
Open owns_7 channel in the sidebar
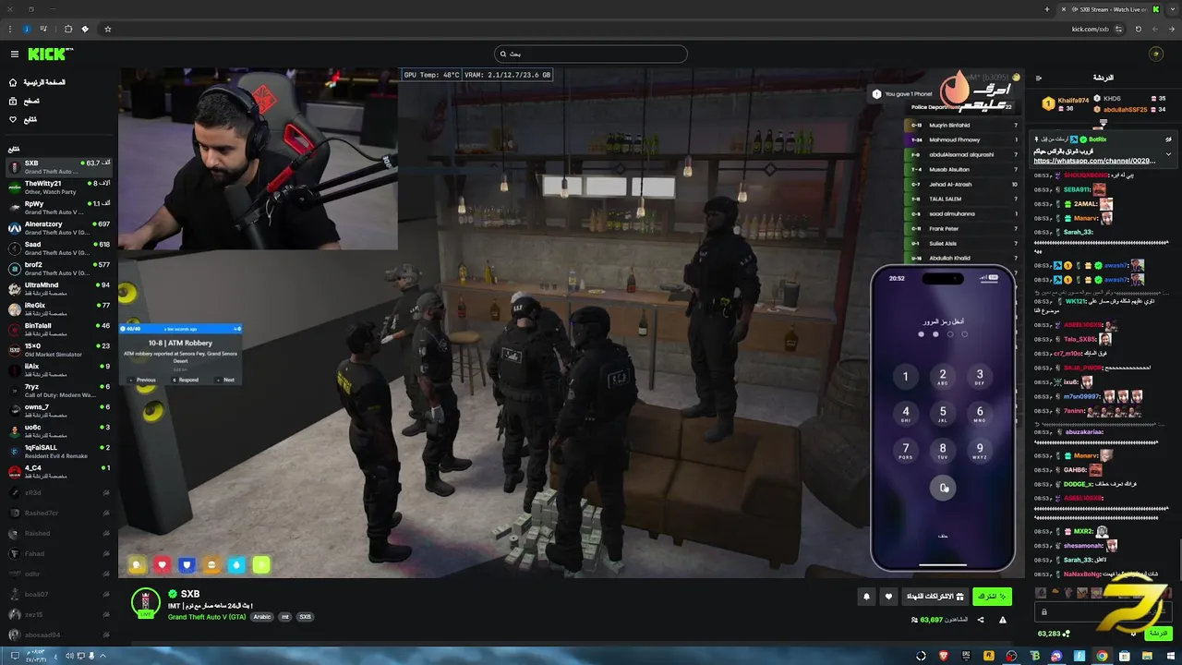[59, 411]
